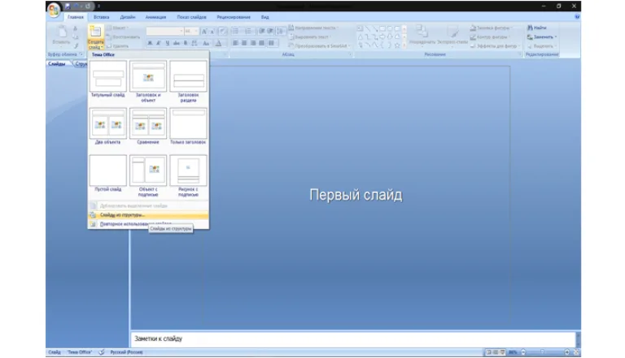Switch to the Главная ribbon tab
This screenshot has width=625, height=358.
pyautogui.click(x=76, y=17)
